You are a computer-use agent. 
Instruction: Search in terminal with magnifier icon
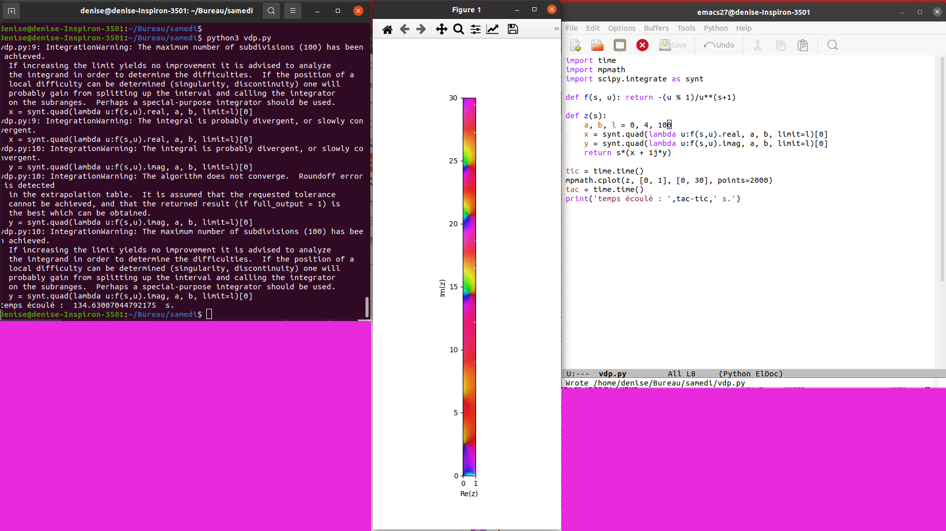pos(271,10)
